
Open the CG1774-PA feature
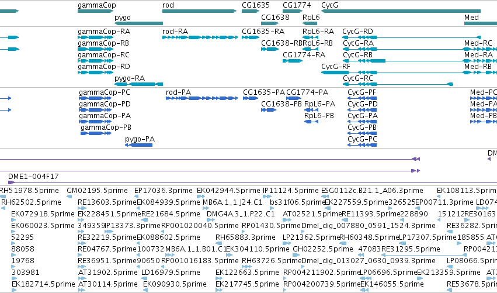[294, 98]
